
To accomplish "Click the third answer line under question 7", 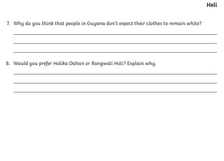I will [115, 52].
